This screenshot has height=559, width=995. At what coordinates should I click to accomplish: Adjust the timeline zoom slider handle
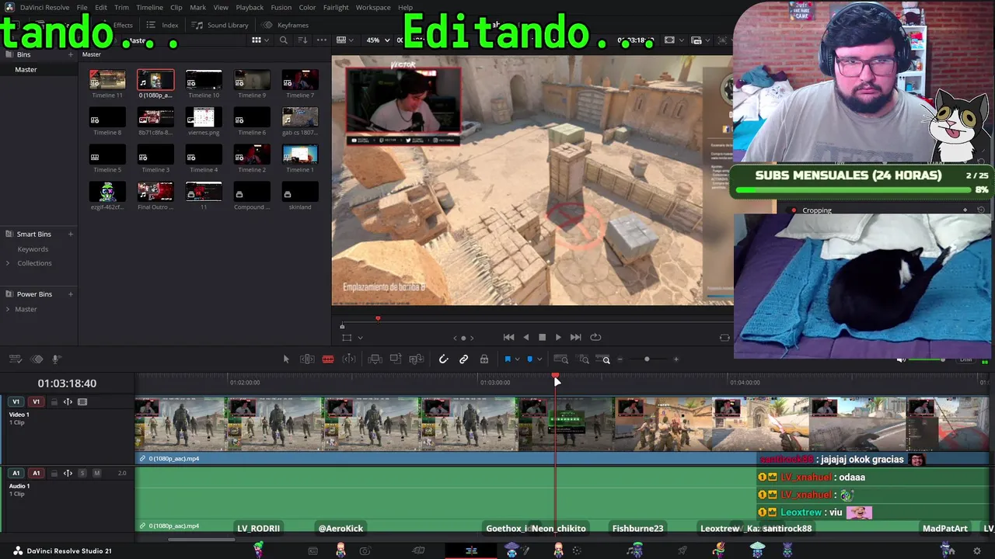point(647,359)
